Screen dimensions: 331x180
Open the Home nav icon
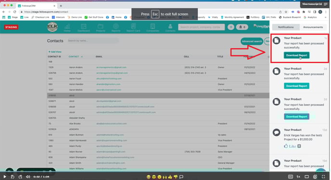tap(67, 28)
